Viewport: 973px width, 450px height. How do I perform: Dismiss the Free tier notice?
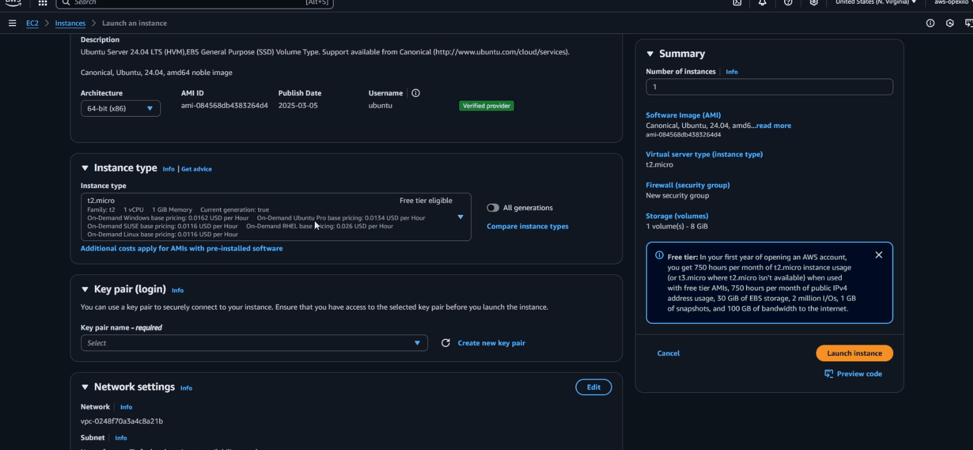coord(879,255)
